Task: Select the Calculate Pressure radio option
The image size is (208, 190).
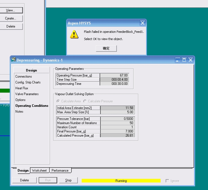Action: [98, 101]
